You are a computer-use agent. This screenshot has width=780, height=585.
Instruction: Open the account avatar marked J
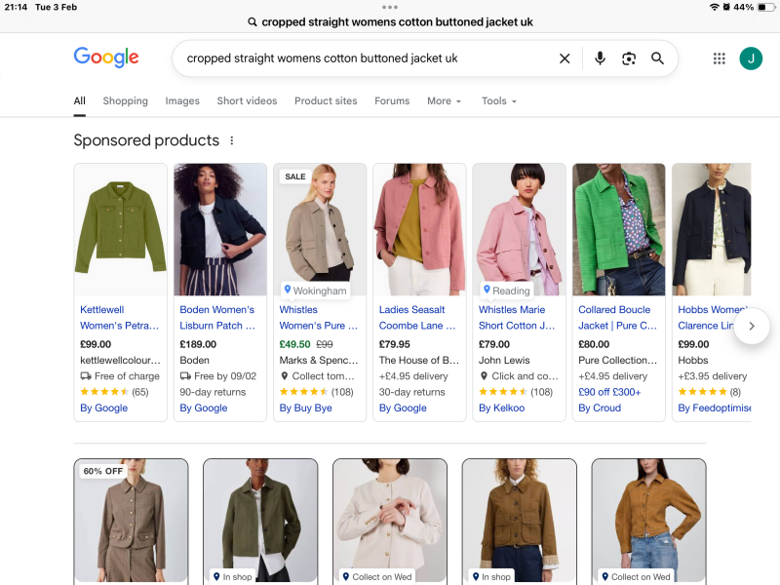point(751,58)
